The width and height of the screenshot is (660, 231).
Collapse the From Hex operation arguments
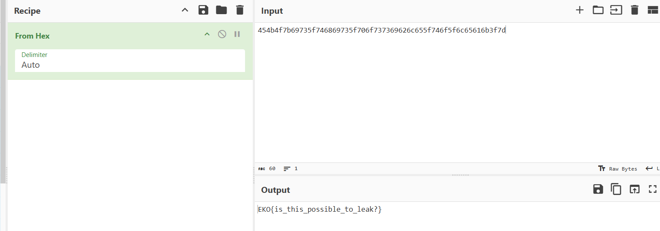207,34
